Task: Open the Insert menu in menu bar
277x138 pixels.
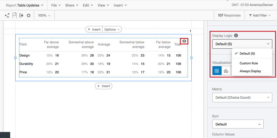Action: [120, 5]
